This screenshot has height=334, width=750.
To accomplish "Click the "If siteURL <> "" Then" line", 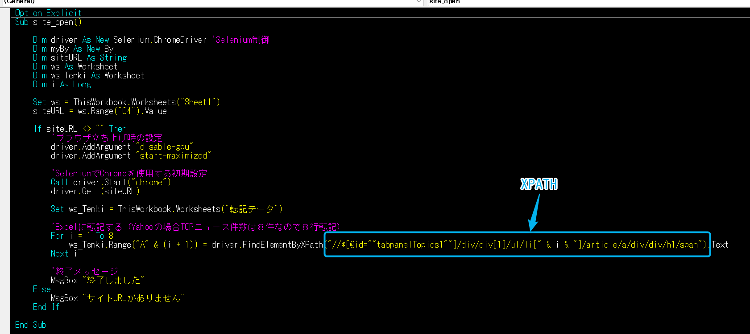I will tap(80, 129).
